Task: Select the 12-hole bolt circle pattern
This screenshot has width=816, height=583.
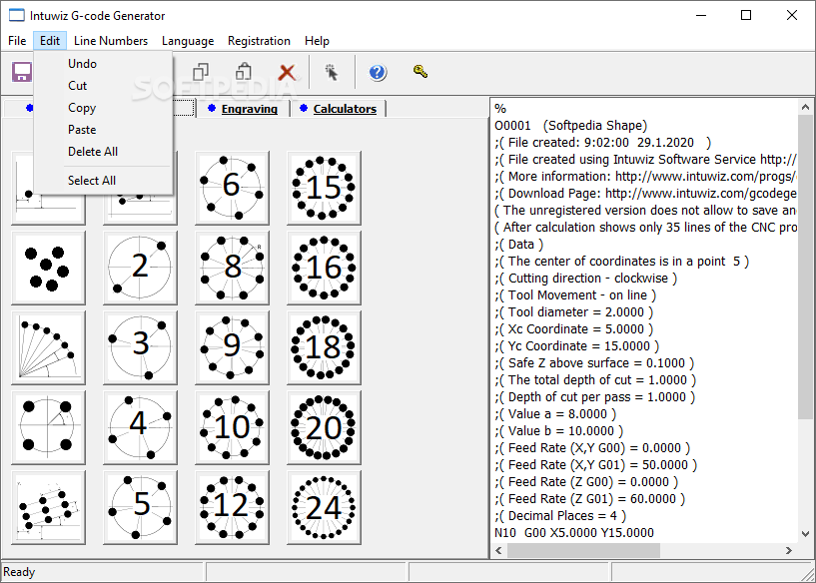Action: [x=232, y=507]
